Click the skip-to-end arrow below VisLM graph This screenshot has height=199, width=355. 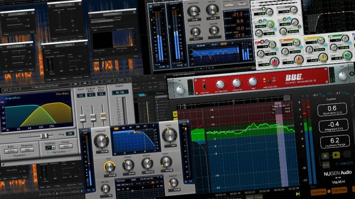click(298, 194)
